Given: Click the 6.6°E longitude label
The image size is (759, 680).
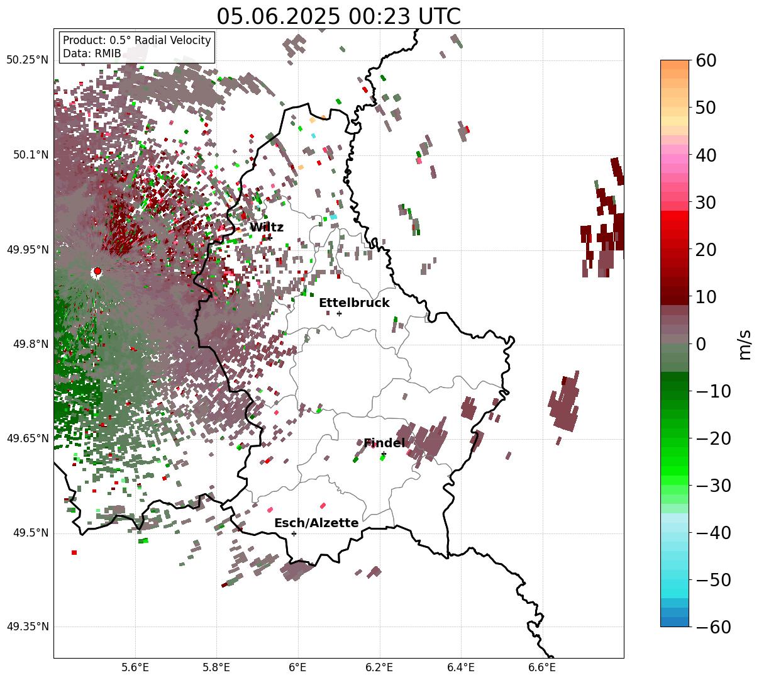Looking at the screenshot, I should pyautogui.click(x=541, y=667).
